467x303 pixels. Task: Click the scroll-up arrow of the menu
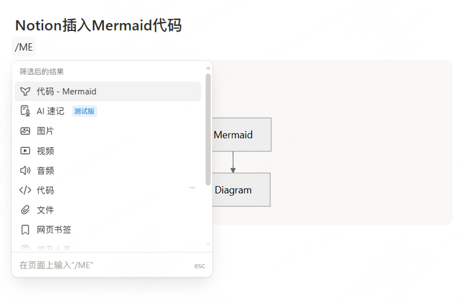tap(208, 68)
